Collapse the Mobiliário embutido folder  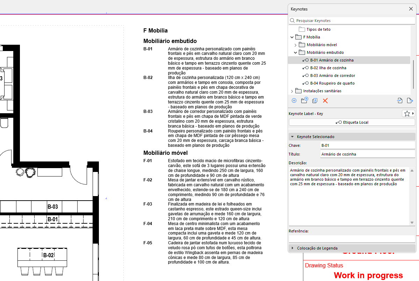296,52
